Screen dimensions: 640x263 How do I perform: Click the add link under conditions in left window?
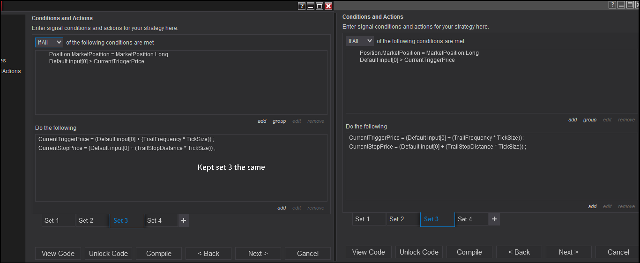coord(262,121)
